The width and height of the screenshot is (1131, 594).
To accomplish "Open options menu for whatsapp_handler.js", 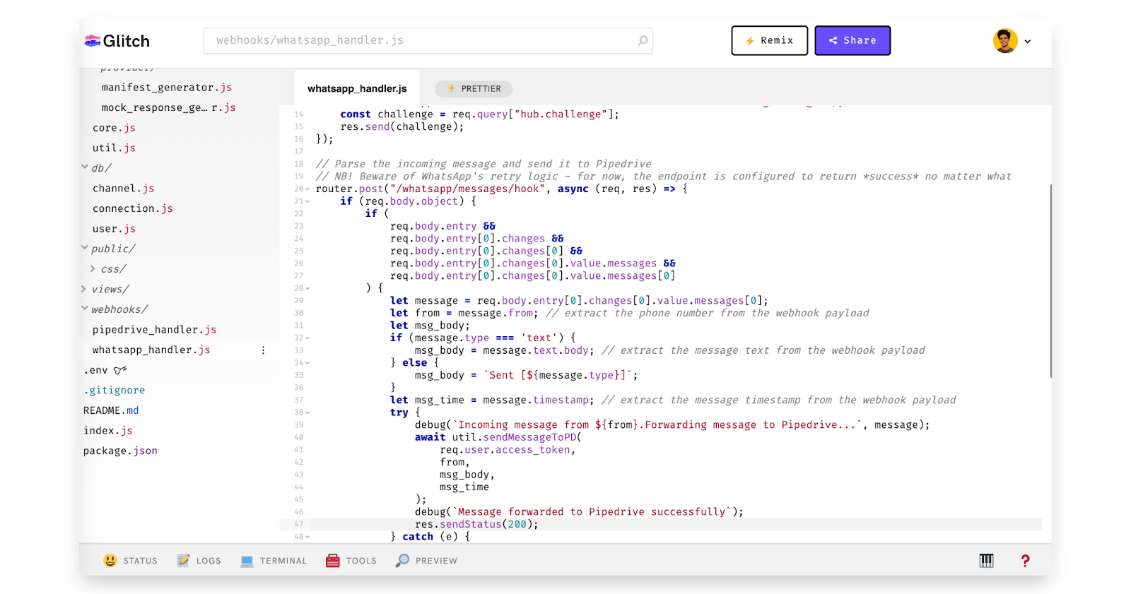I will click(x=263, y=350).
